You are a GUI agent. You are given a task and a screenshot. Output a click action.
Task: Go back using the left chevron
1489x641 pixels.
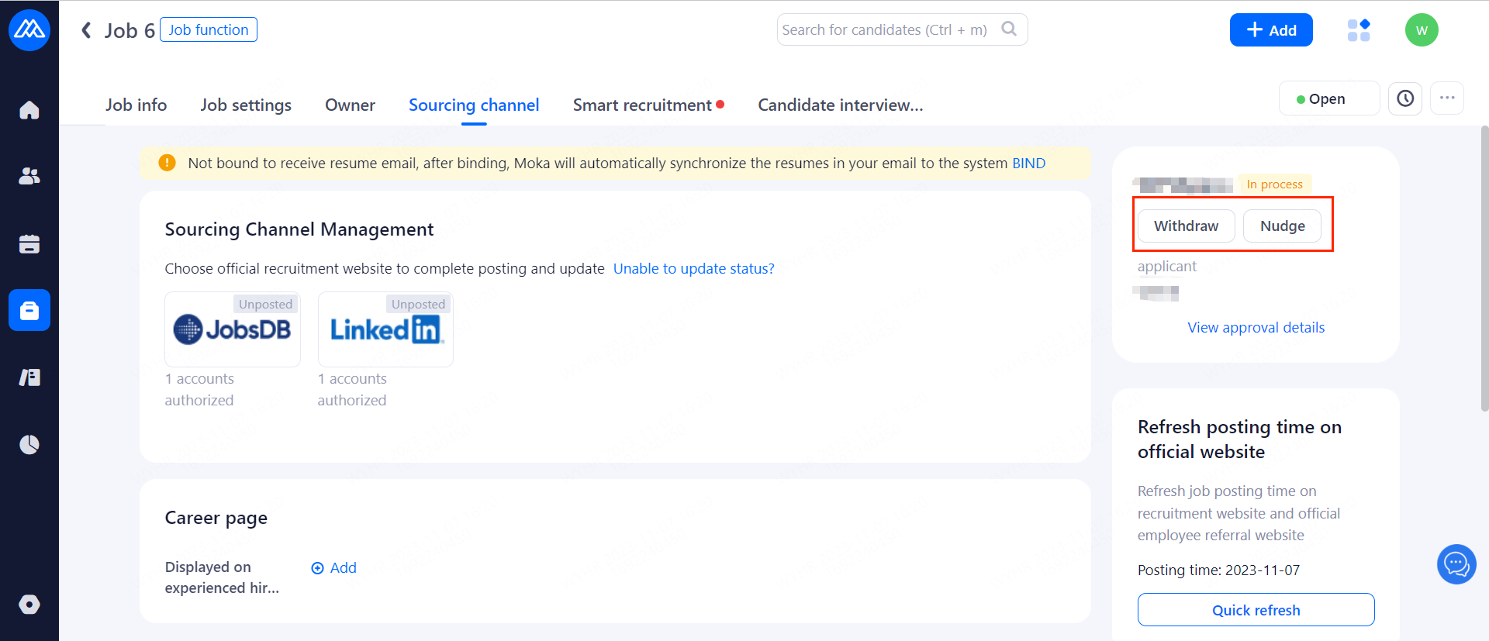point(87,30)
